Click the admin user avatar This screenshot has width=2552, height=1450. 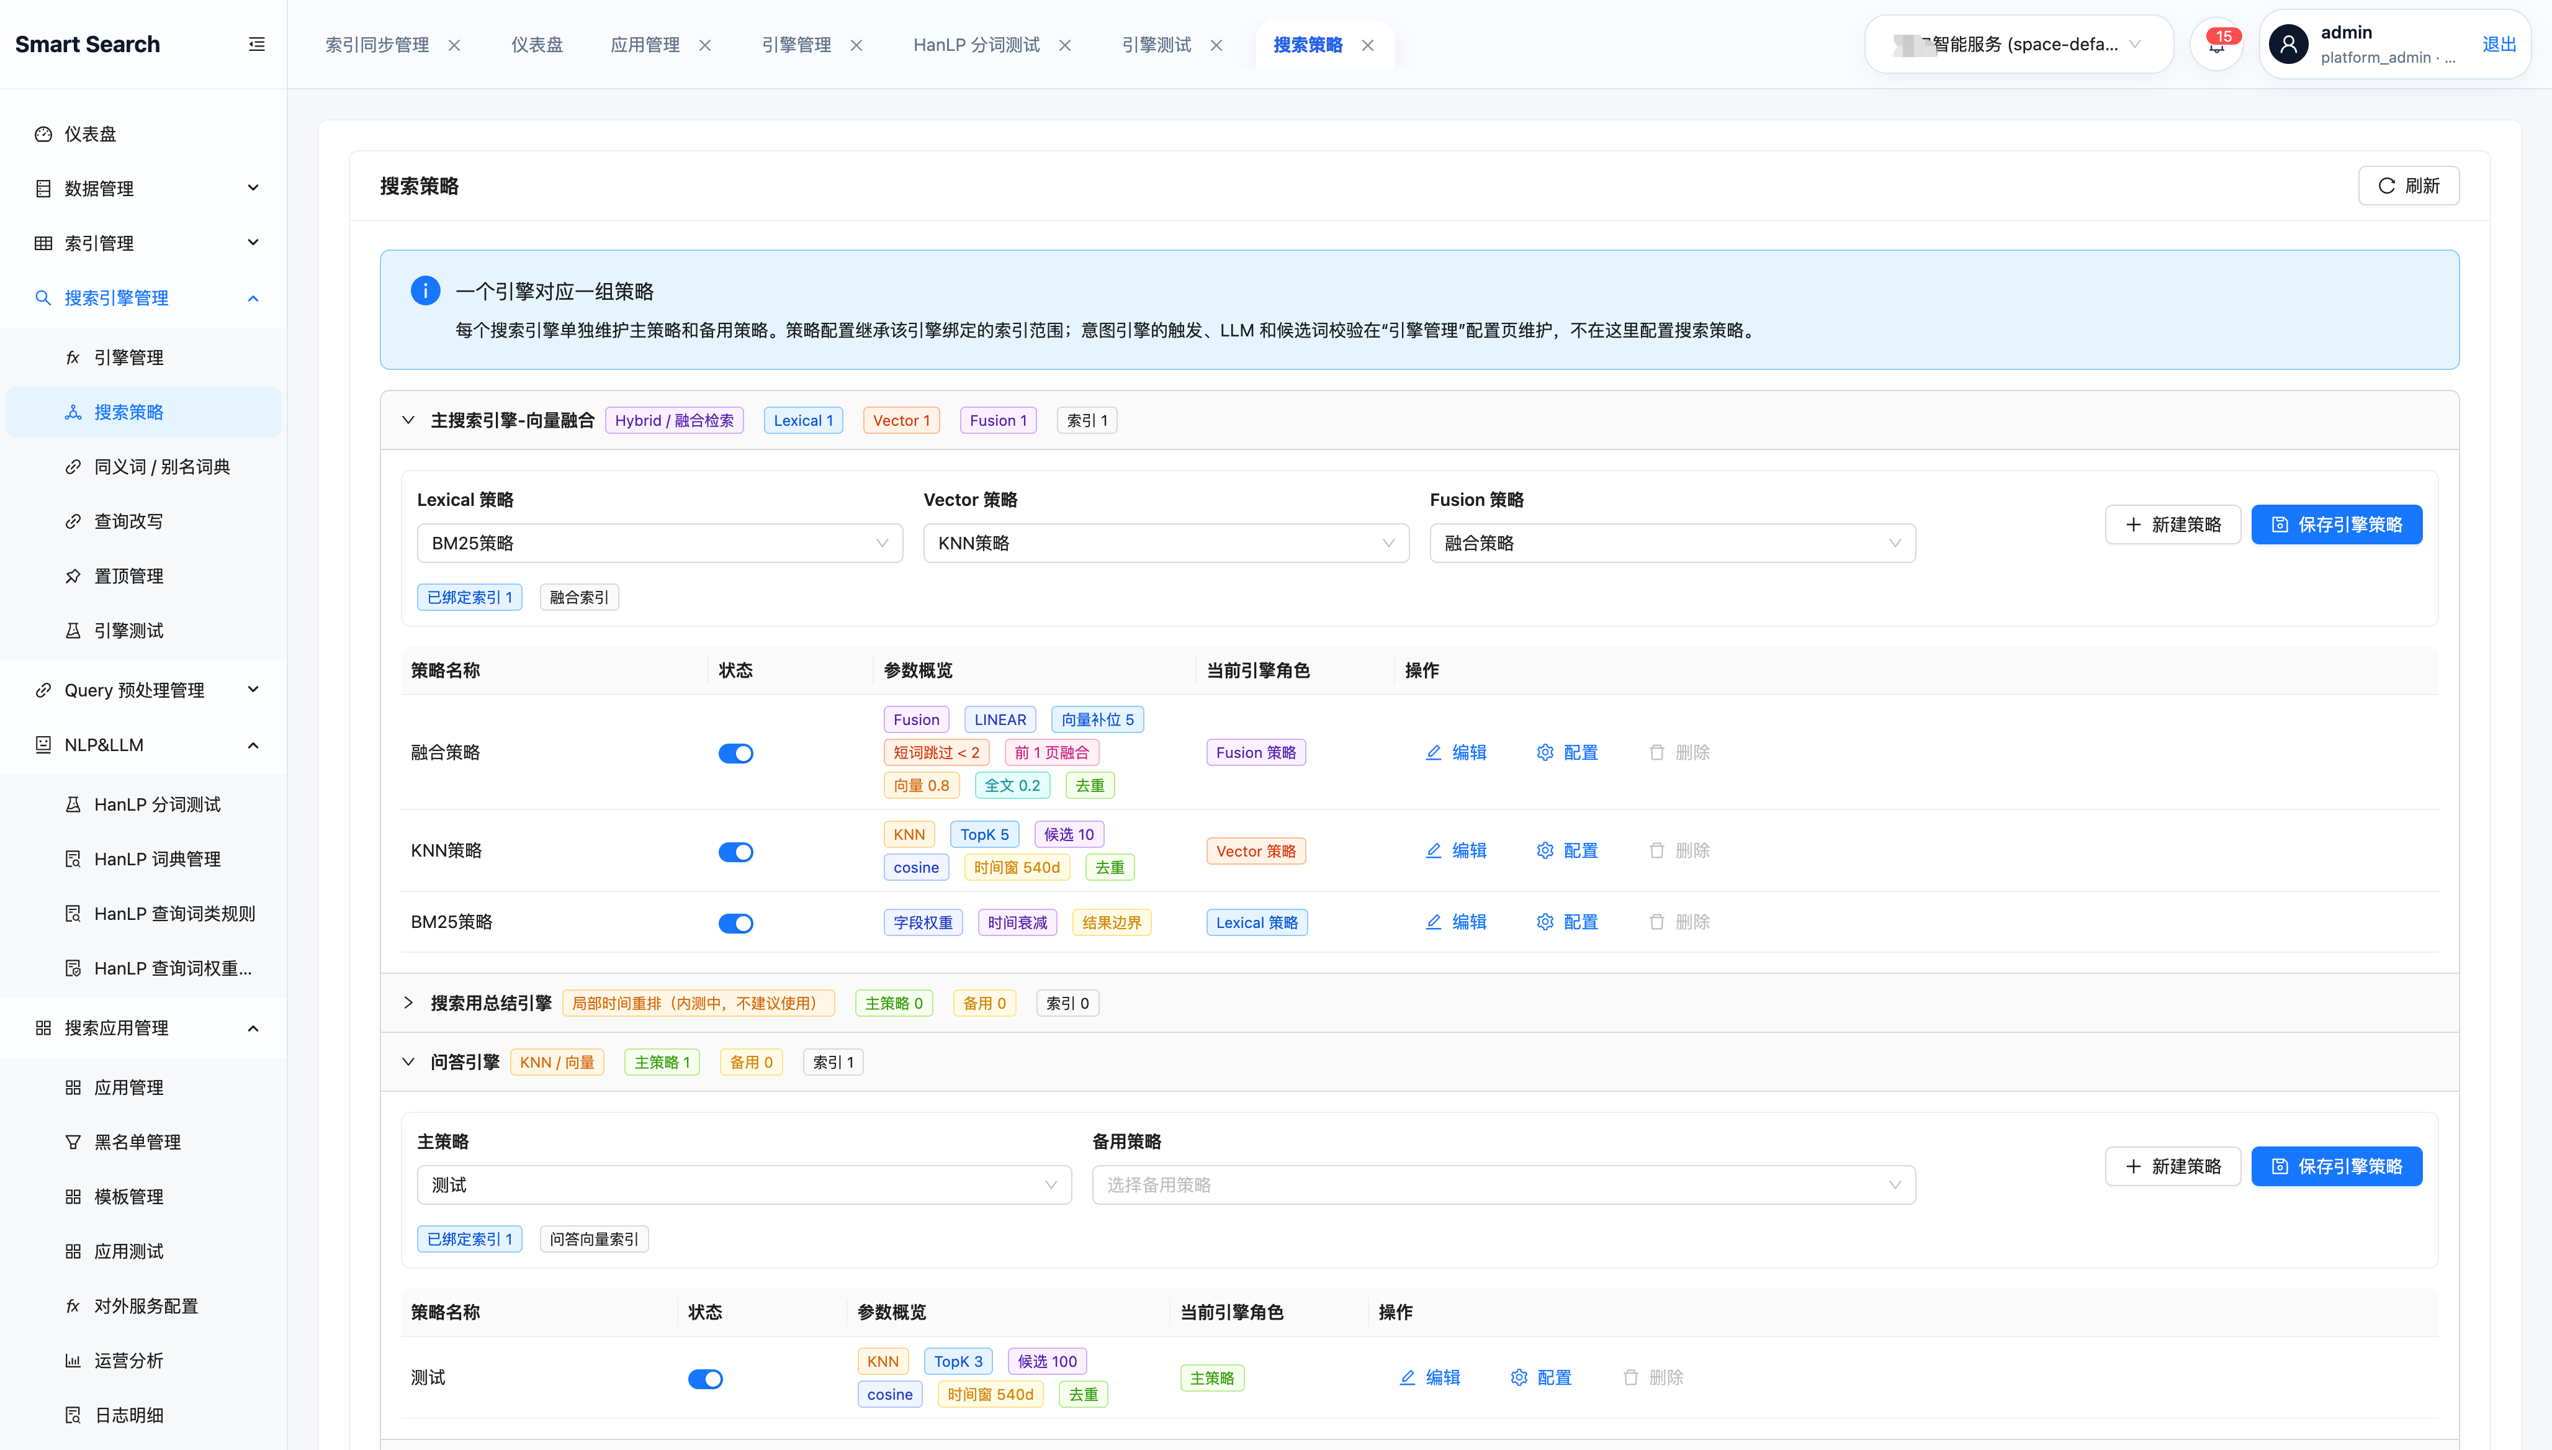click(x=2288, y=44)
